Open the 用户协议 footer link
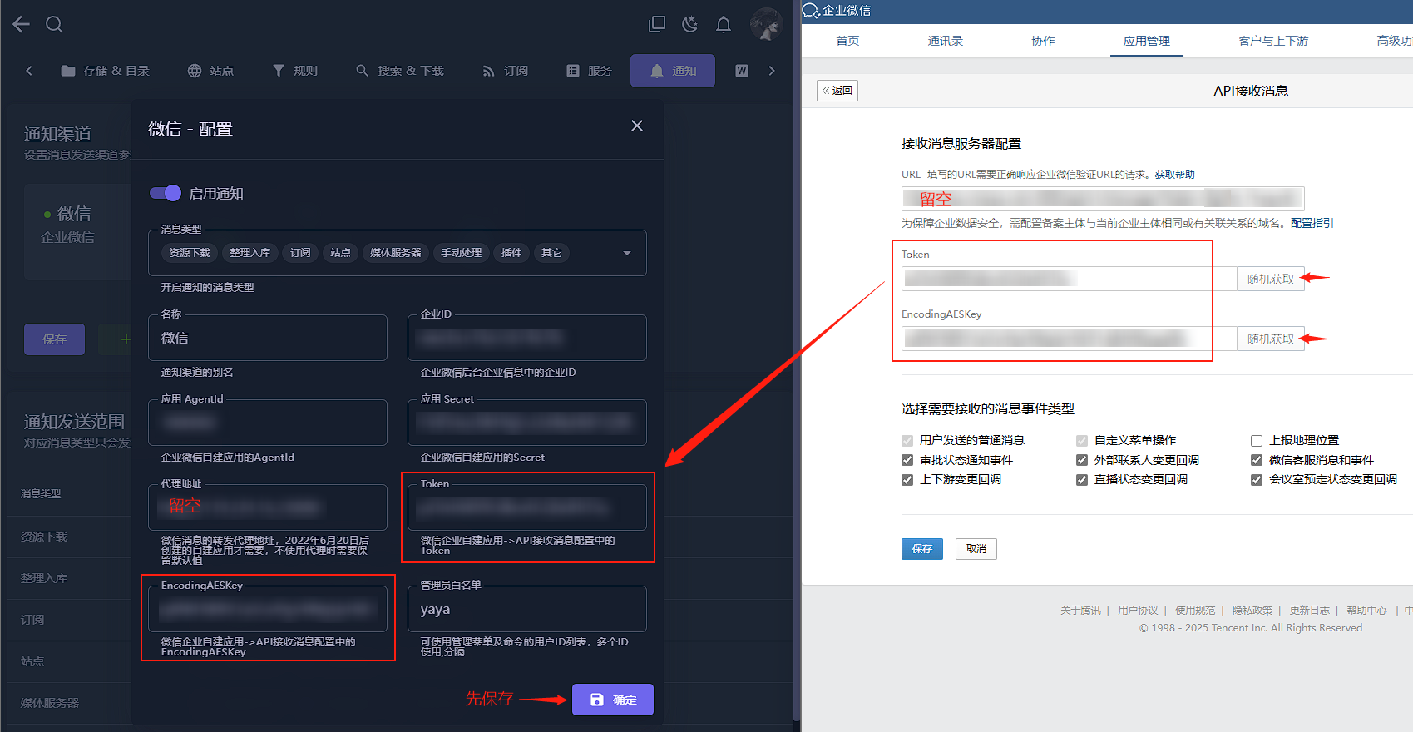 [1138, 611]
